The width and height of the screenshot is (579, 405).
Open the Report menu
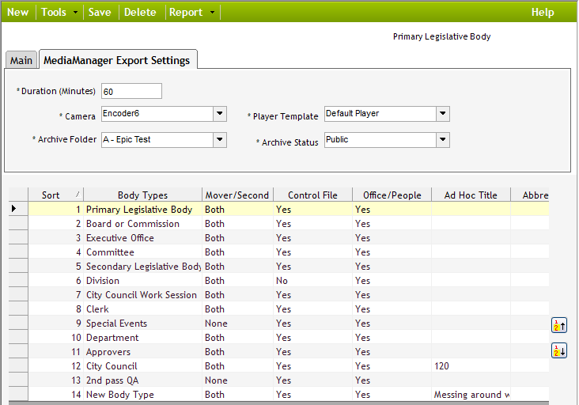coord(186,12)
